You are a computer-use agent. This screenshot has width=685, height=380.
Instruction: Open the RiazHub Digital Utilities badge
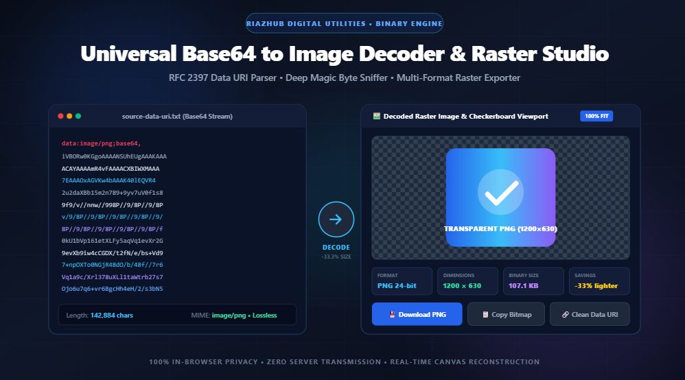click(345, 23)
